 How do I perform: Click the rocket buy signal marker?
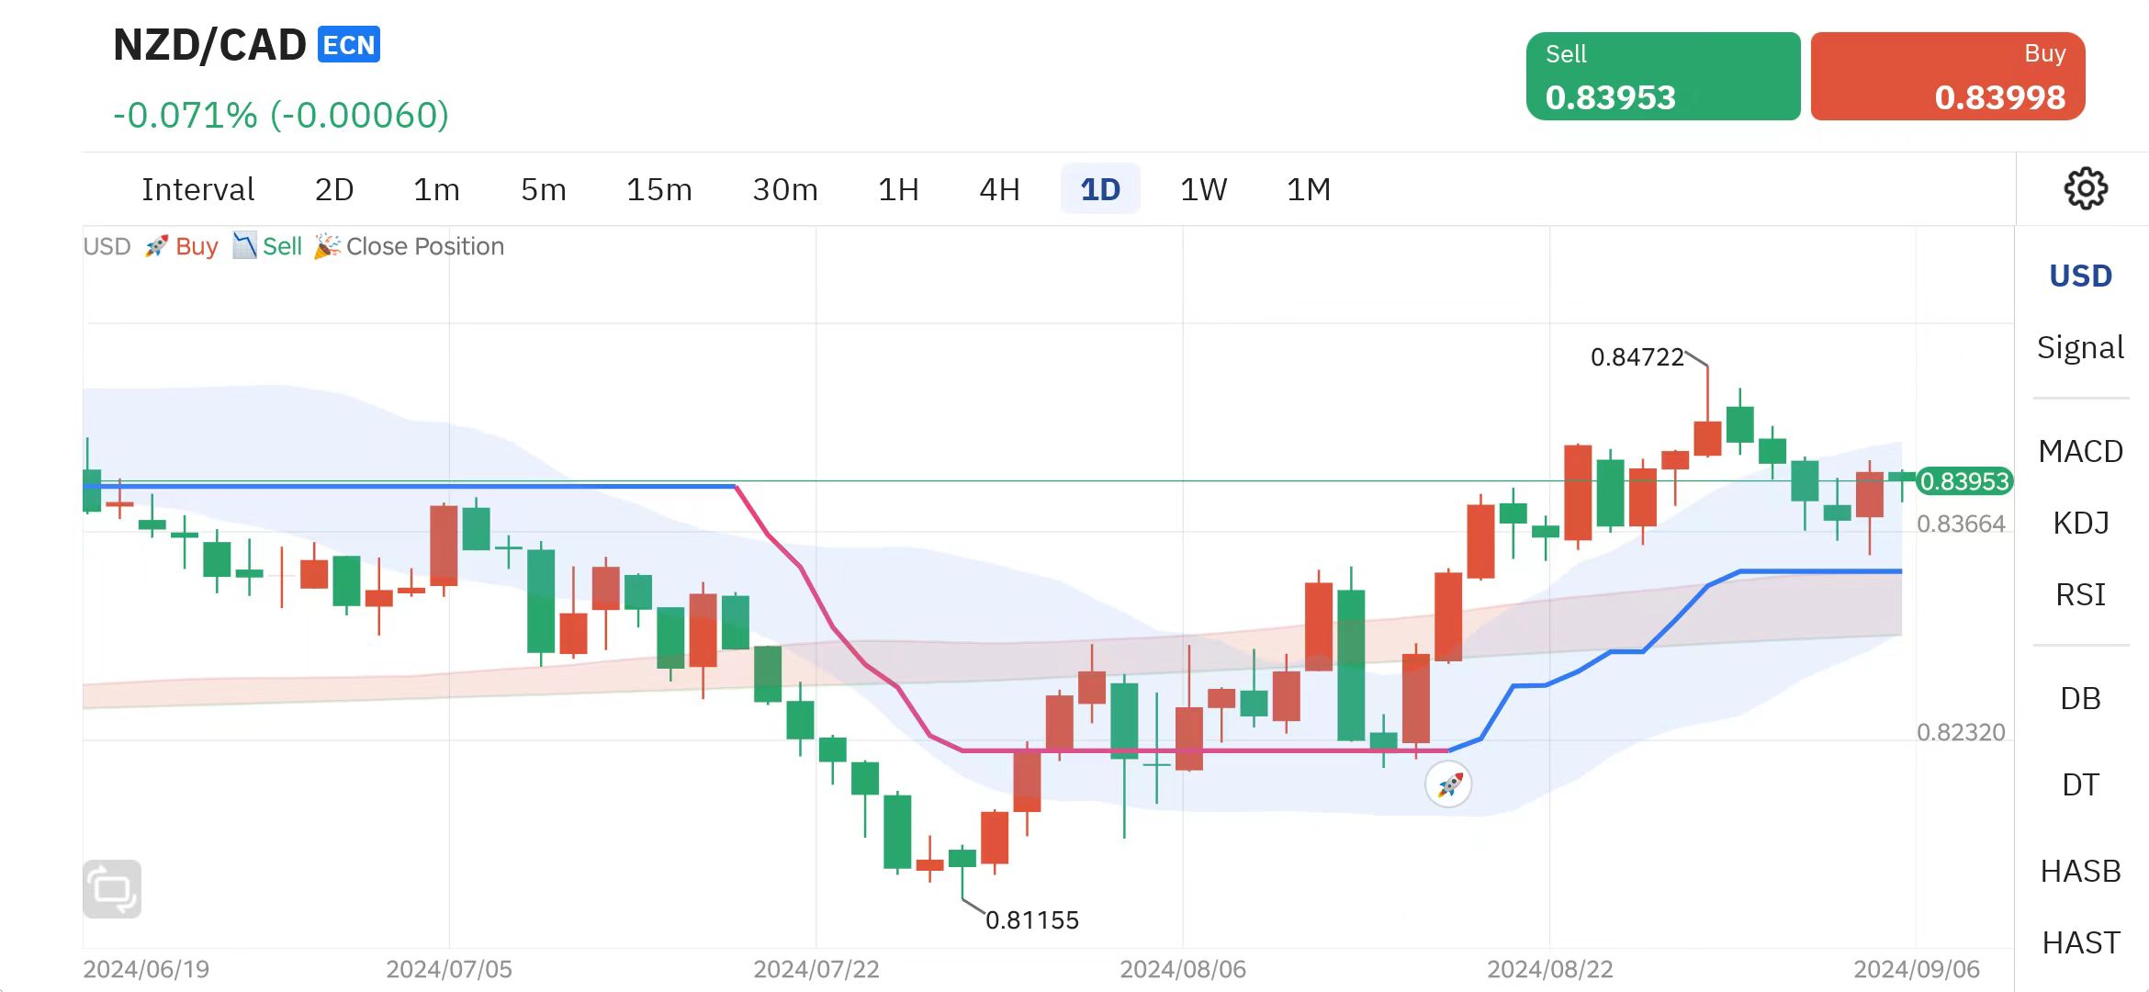(x=1448, y=785)
